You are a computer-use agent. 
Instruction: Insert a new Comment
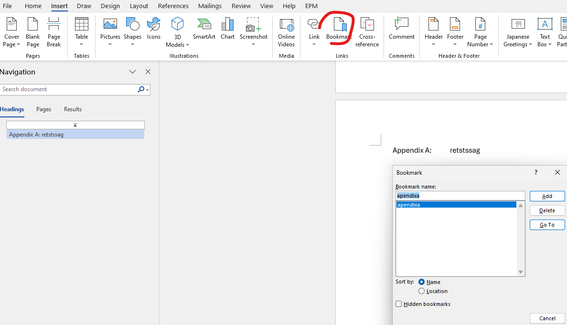(401, 29)
